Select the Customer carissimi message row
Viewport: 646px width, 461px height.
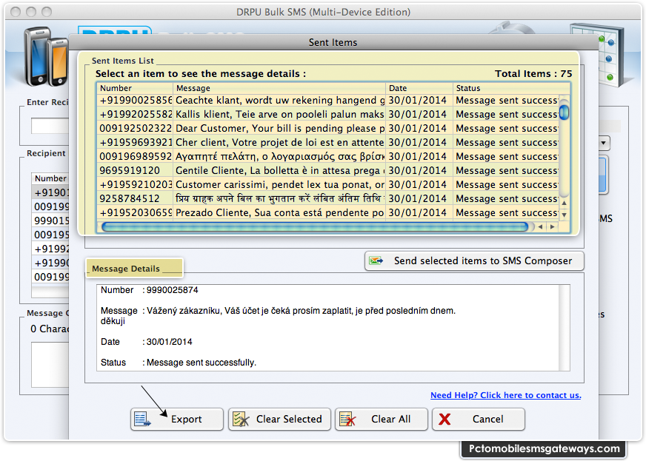click(x=327, y=184)
